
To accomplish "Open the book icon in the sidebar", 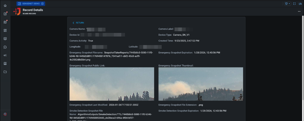I will pyautogui.click(x=5, y=64).
